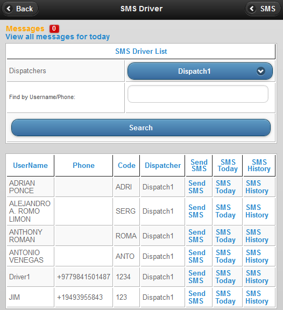Viewport: 283px width, 310px height.
Task: Send SMS to ADRIAN PONCE
Action: pyautogui.click(x=197, y=187)
